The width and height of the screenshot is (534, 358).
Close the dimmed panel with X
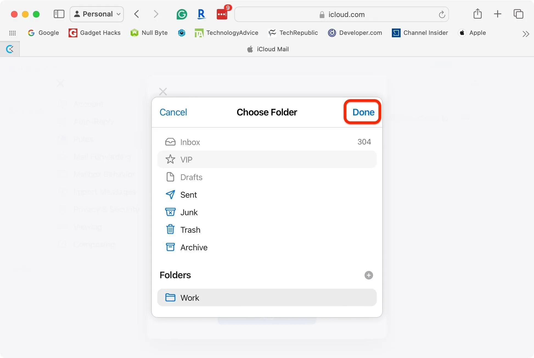click(163, 92)
